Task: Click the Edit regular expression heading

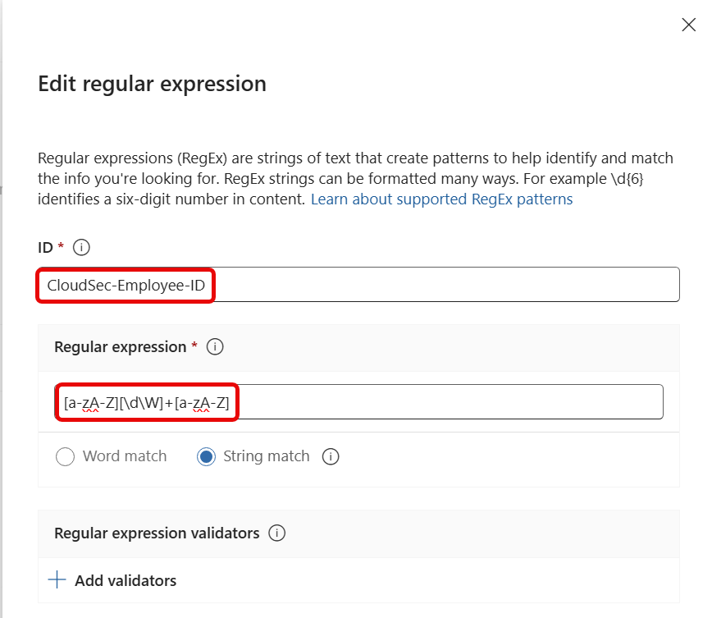Action: pos(152,84)
